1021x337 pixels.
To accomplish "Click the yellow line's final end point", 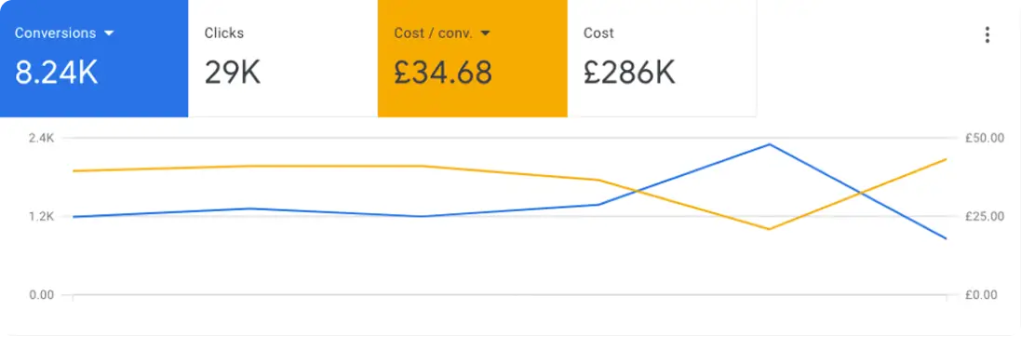I will pyautogui.click(x=946, y=159).
